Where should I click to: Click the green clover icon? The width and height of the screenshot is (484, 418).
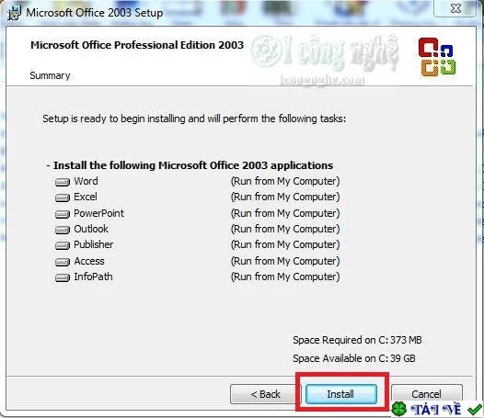[x=399, y=409]
